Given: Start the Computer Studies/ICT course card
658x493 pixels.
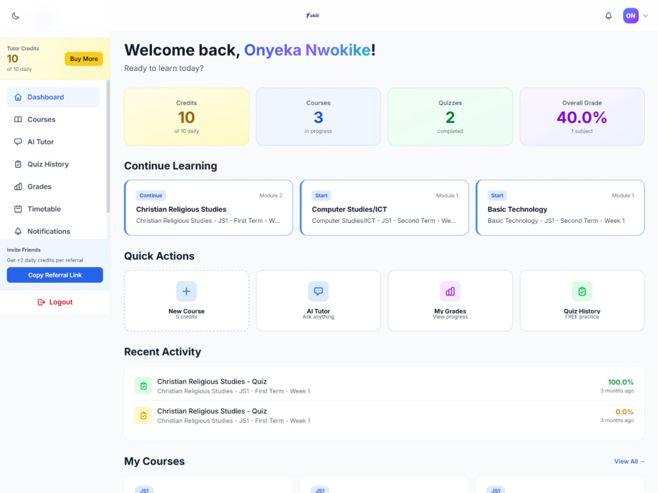Looking at the screenshot, I should pos(384,208).
